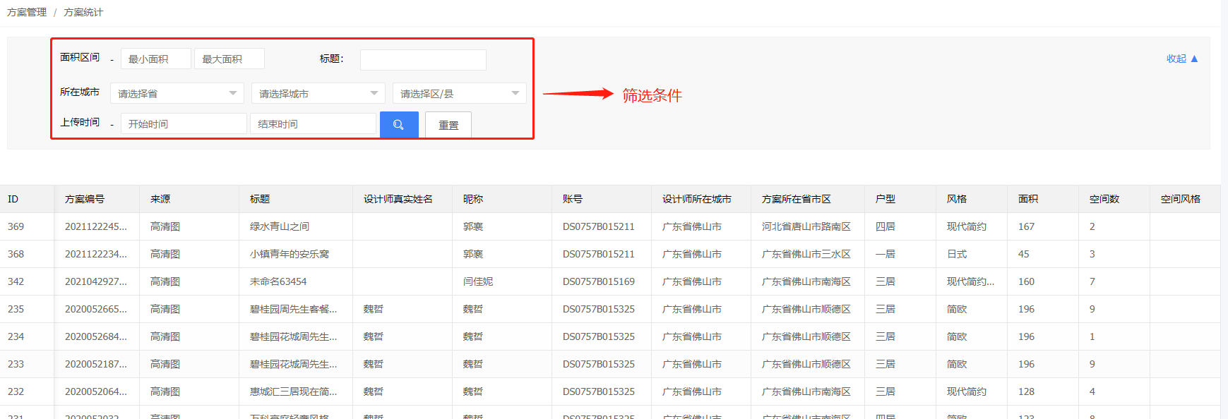This screenshot has width=1228, height=419.
Task: Click account DS0757B015169 cell
Action: pyautogui.click(x=598, y=281)
